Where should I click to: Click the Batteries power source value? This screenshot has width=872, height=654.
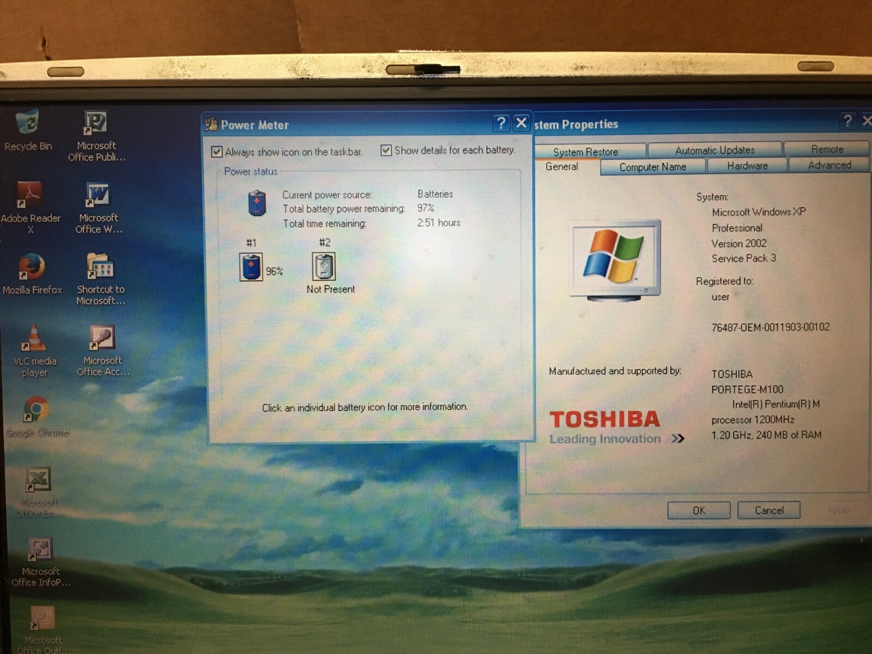point(435,193)
